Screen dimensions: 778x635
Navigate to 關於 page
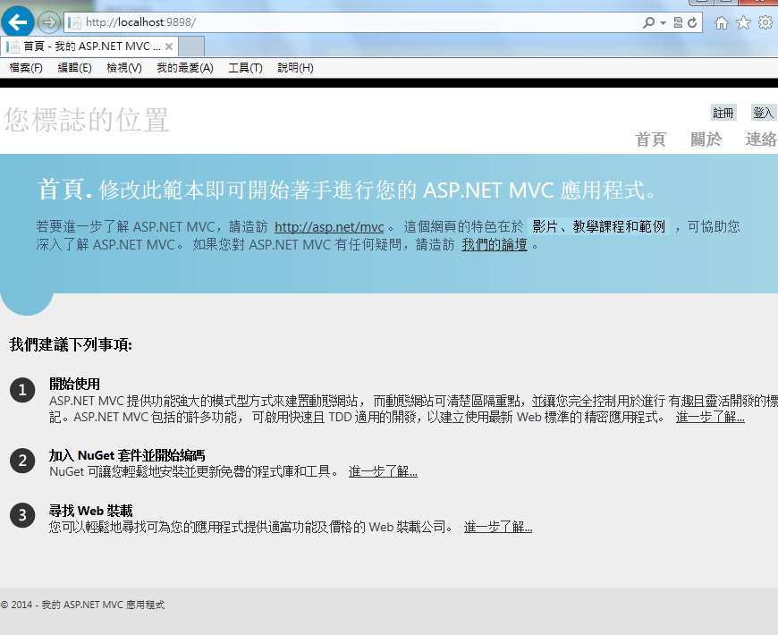click(706, 140)
